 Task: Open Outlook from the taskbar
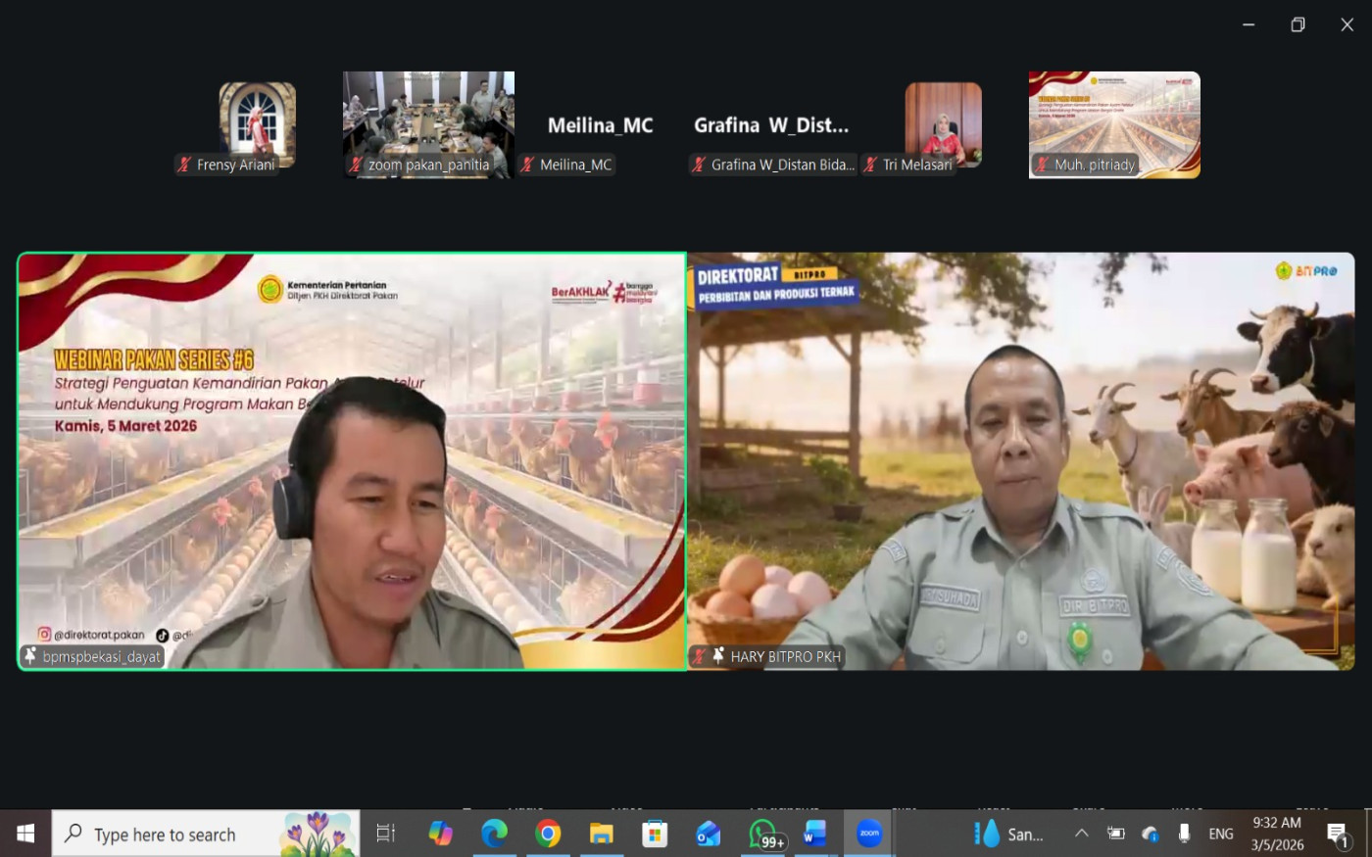click(x=708, y=833)
